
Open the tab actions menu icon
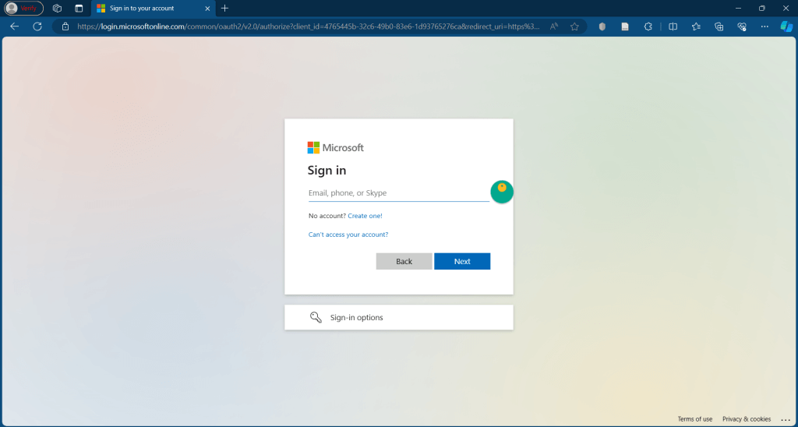coord(79,8)
